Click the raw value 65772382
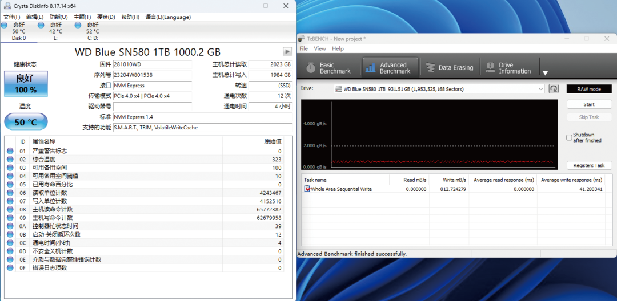The image size is (617, 301). tap(269, 210)
